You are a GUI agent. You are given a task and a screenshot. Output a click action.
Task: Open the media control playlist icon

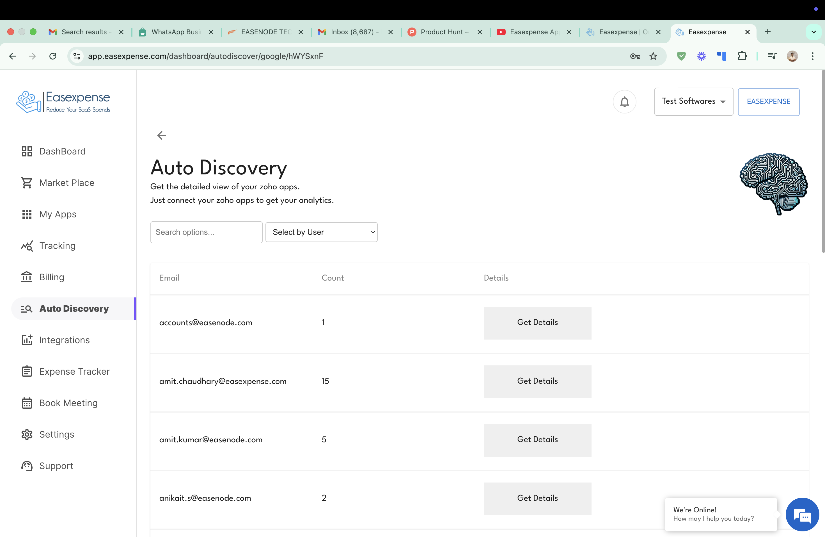772,56
